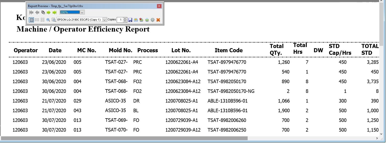Image resolution: width=387 pixels, height=145 pixels.
Task: Click the previous page arrow
Action: [x=37, y=12]
